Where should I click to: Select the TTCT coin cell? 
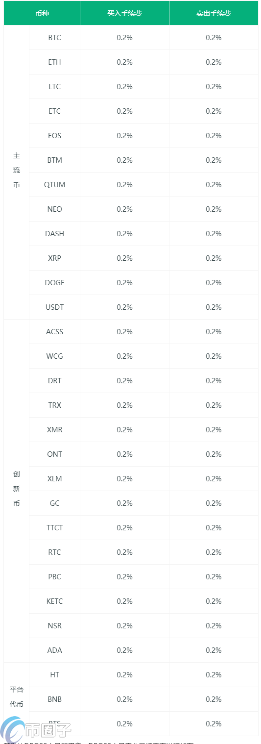pos(55,528)
